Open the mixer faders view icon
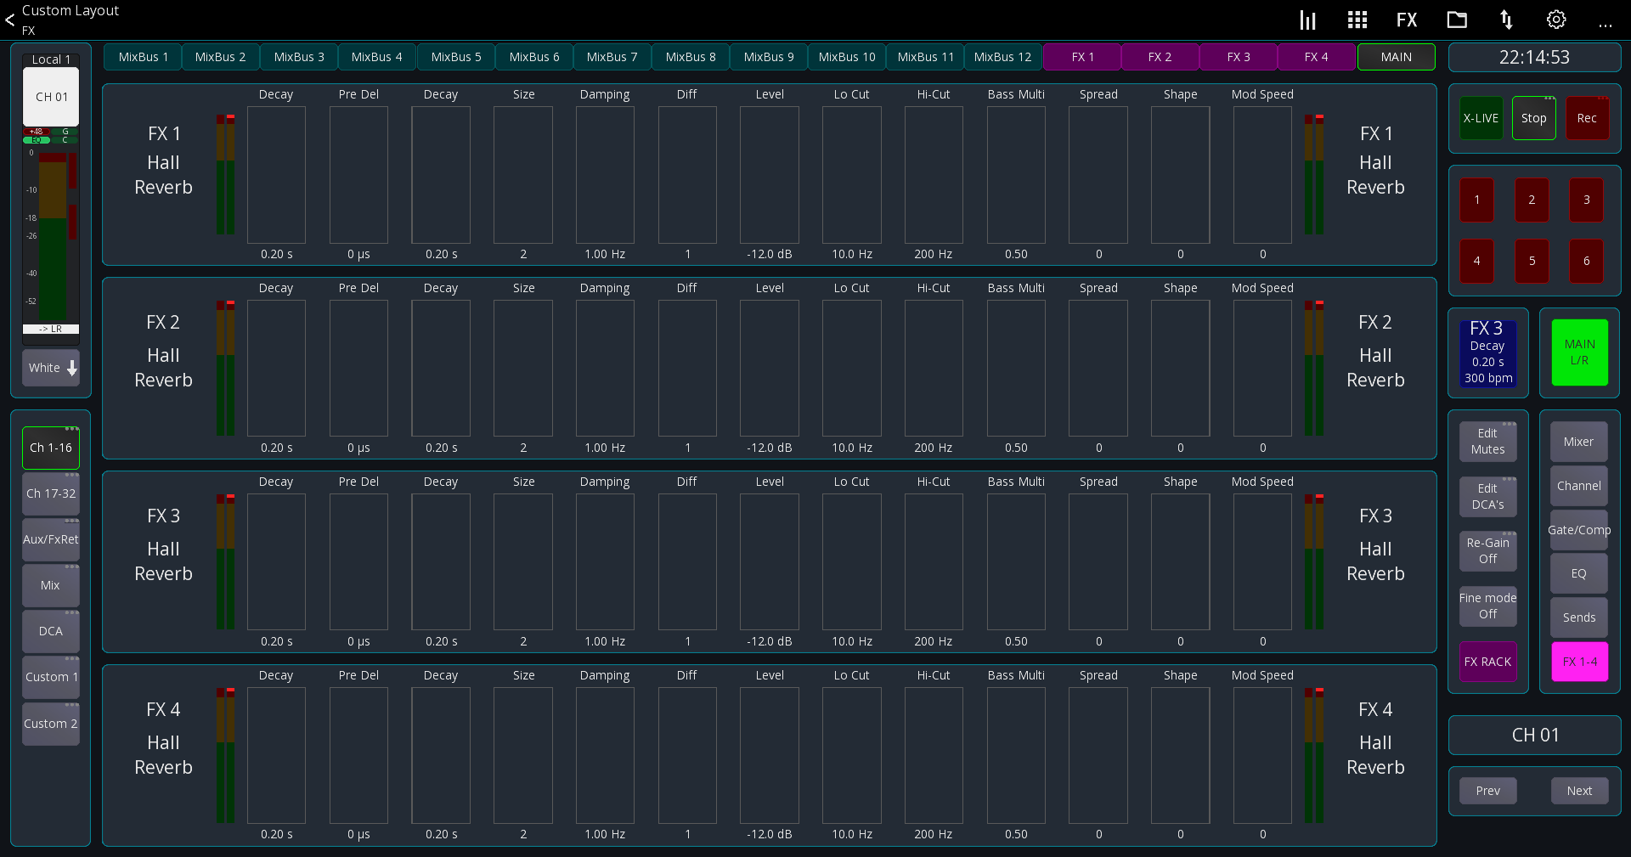 (1307, 20)
